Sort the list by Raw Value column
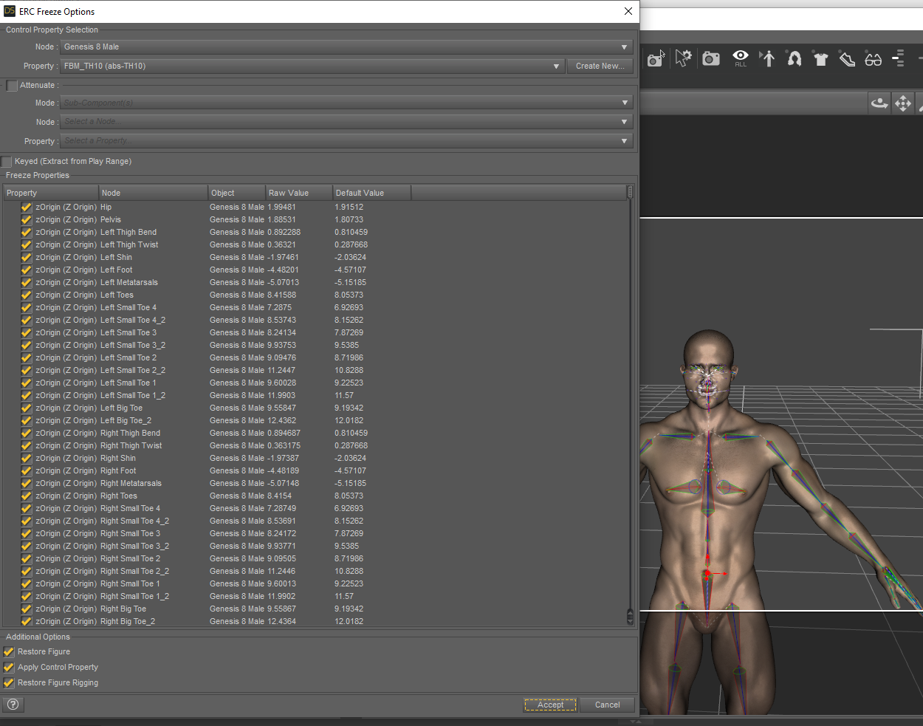The height and width of the screenshot is (726, 923). pos(298,193)
